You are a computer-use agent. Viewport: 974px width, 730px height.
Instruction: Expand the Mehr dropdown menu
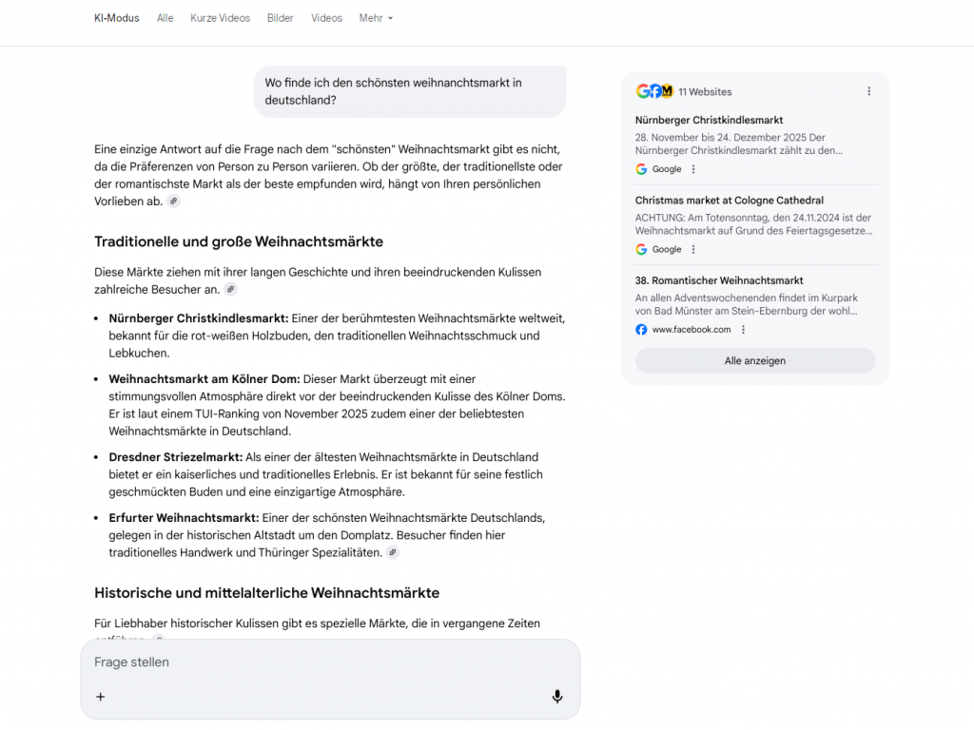coord(376,18)
